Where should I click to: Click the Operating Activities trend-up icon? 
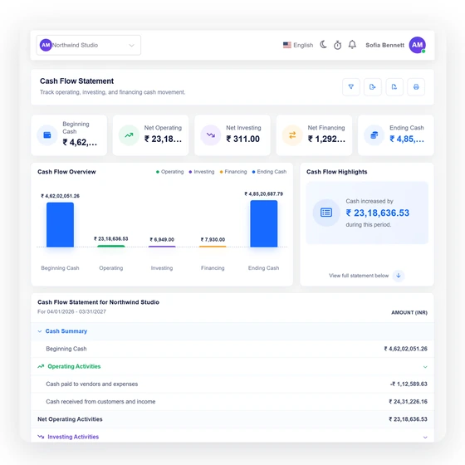click(x=41, y=366)
